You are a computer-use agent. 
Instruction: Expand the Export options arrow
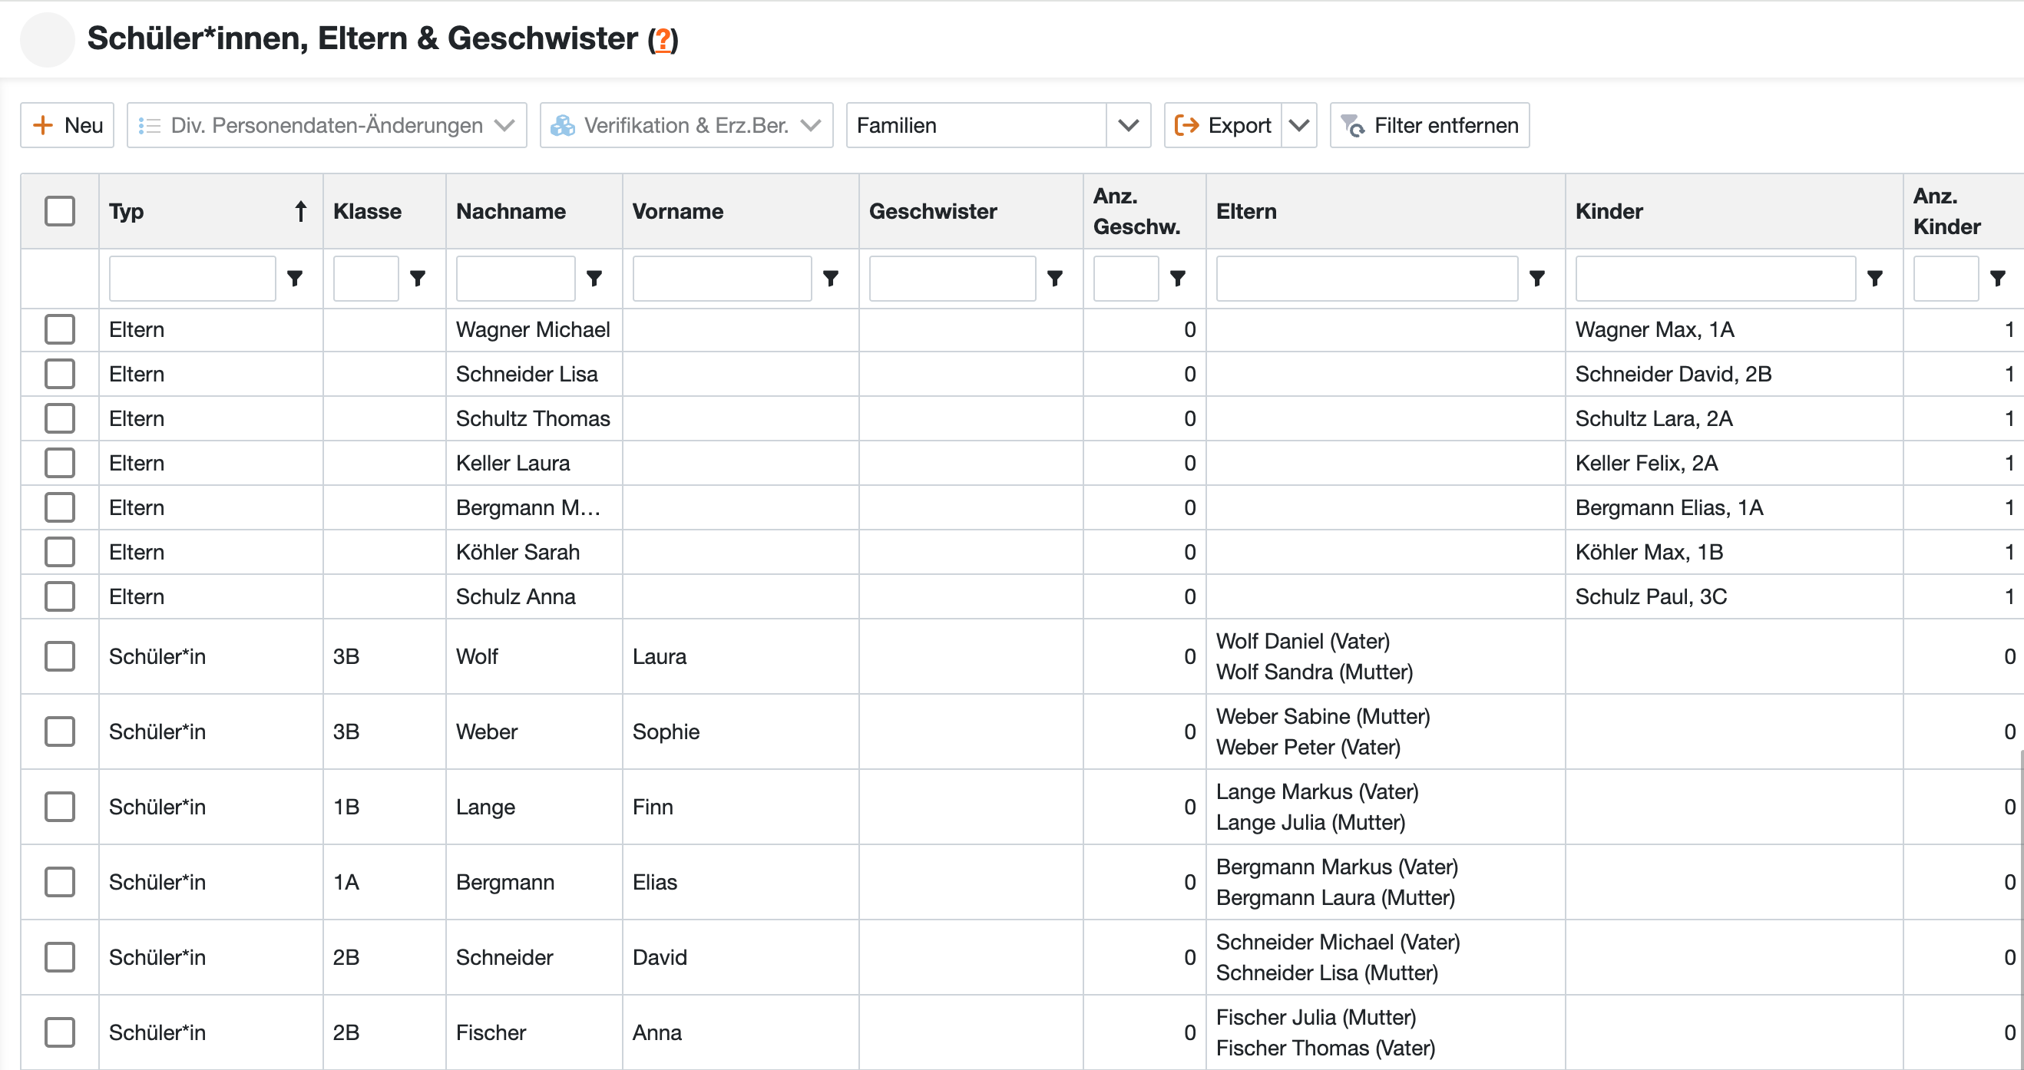pyautogui.click(x=1299, y=125)
